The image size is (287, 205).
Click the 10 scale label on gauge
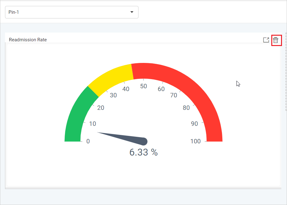pyautogui.click(x=93, y=124)
